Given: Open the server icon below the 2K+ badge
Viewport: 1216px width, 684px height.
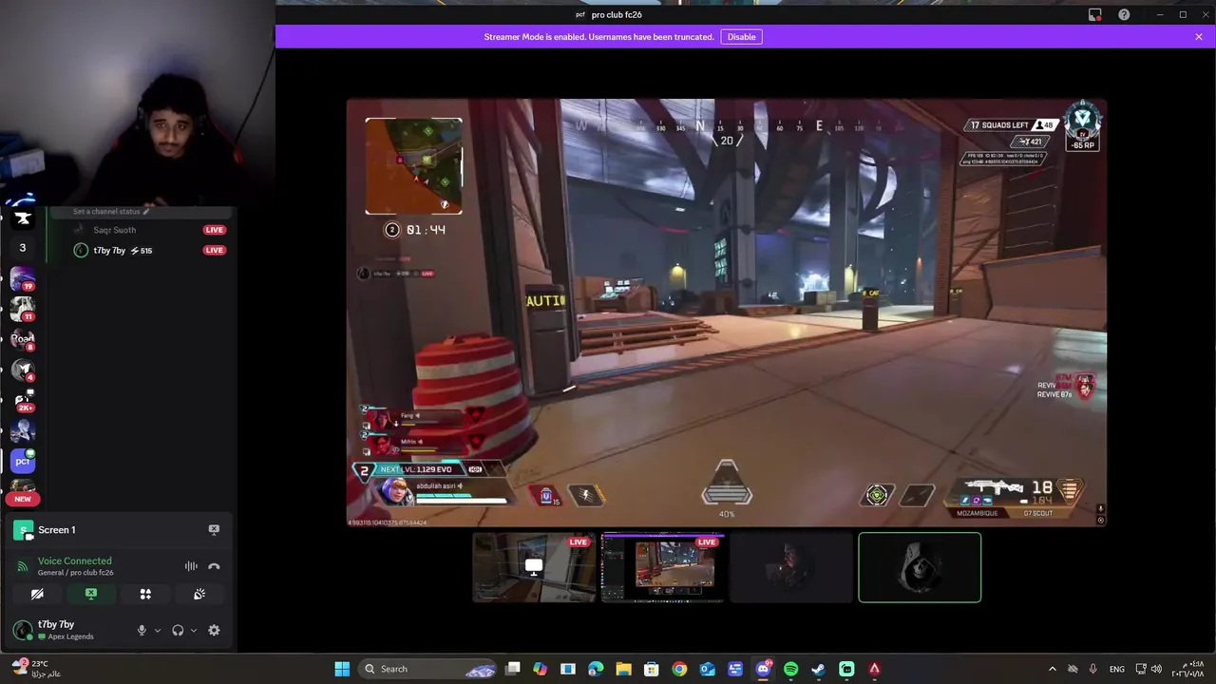Looking at the screenshot, I should point(23,431).
